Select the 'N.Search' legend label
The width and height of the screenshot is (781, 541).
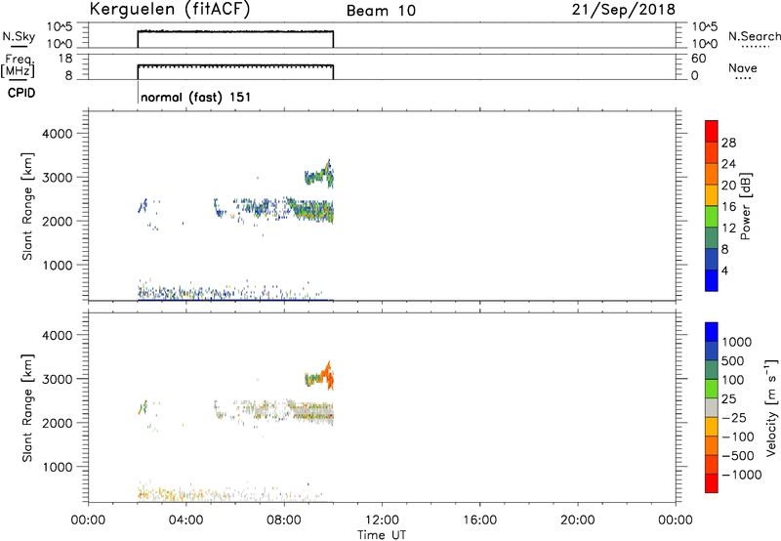[754, 36]
